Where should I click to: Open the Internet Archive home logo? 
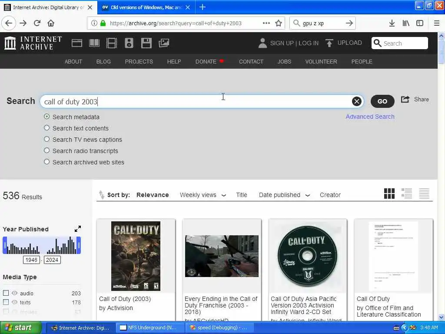(x=33, y=43)
